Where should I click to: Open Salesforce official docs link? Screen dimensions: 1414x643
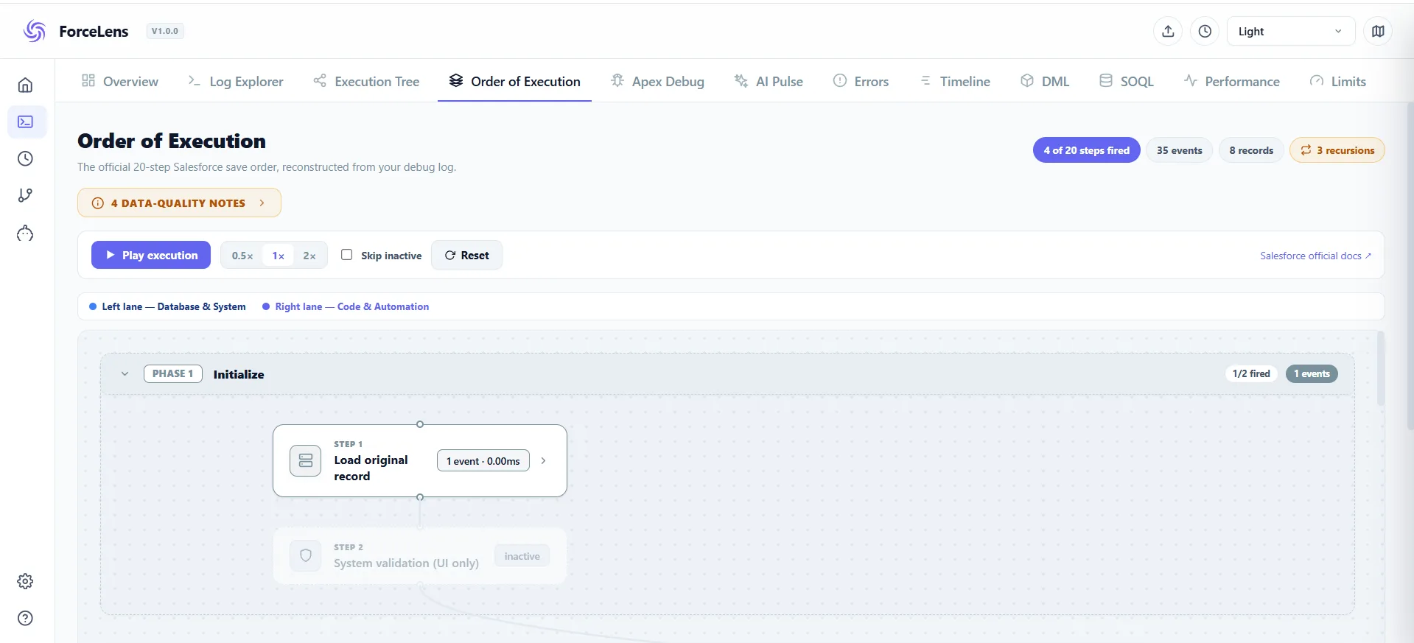[x=1315, y=256]
